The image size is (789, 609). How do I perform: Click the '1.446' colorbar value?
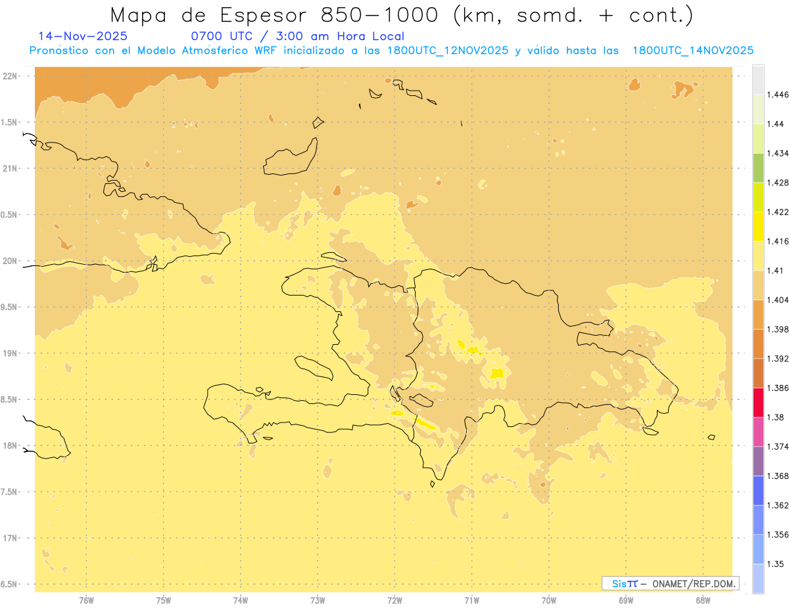[x=777, y=95]
